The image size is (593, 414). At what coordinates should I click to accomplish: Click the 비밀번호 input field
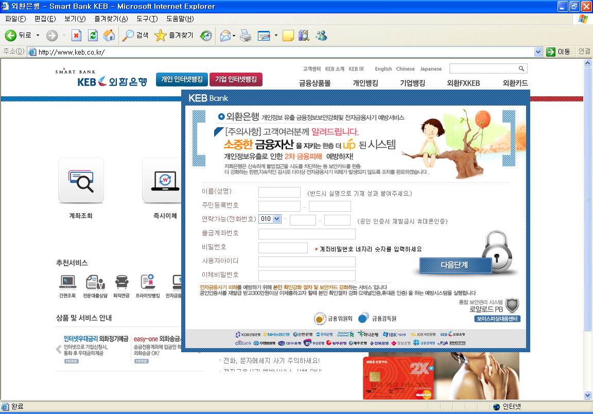tap(283, 248)
